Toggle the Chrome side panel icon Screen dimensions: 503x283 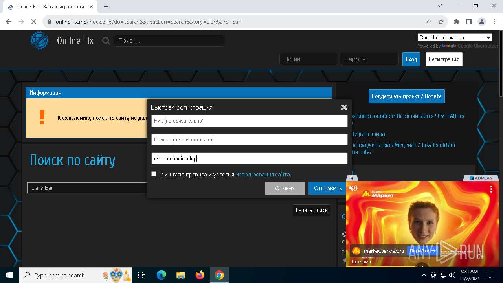point(469,22)
